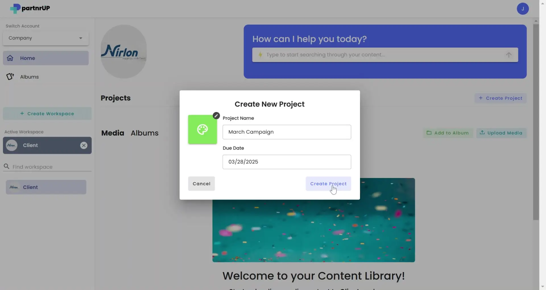Click the magnifier in Find workspace
Viewport: 546px width, 290px height.
7,167
